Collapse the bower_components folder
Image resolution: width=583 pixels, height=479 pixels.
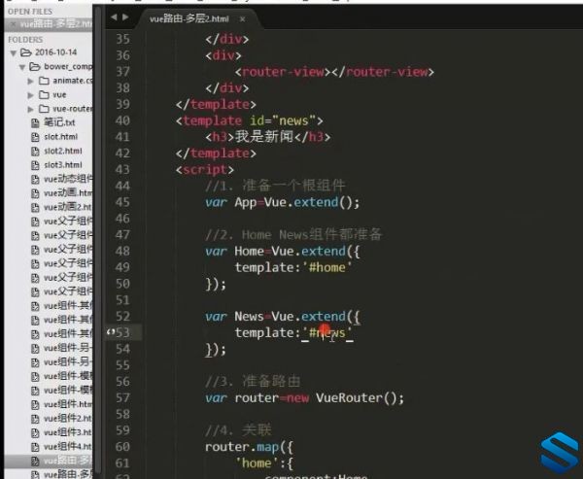pyautogui.click(x=22, y=67)
